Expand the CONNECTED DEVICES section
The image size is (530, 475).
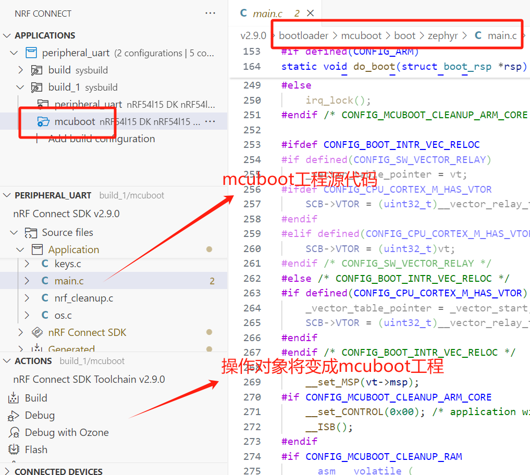pyautogui.click(x=7, y=471)
